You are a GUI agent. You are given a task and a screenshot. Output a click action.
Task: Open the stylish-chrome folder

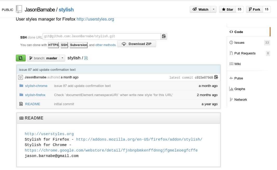[36, 86]
